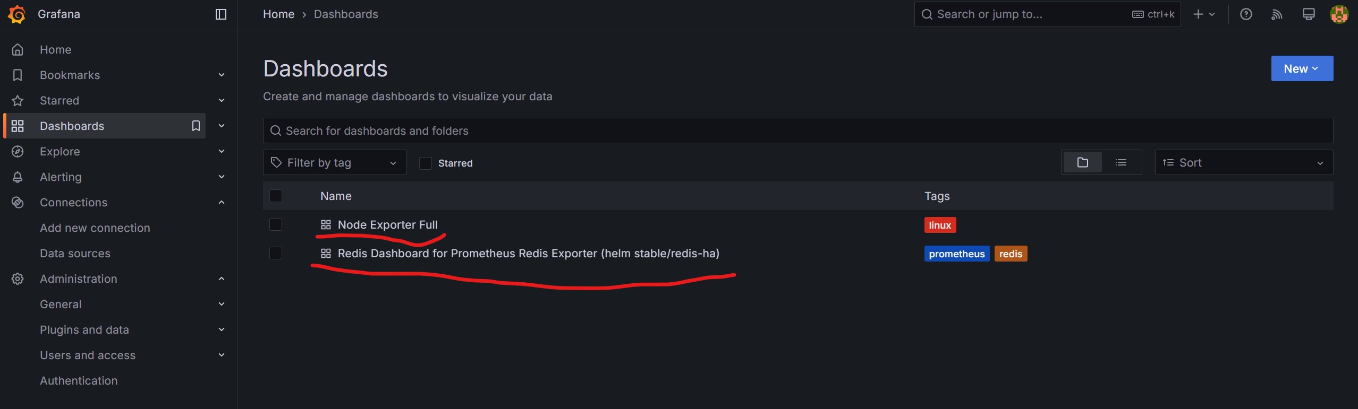This screenshot has width=1358, height=409.
Task: Switch to list view icon
Action: (1121, 162)
